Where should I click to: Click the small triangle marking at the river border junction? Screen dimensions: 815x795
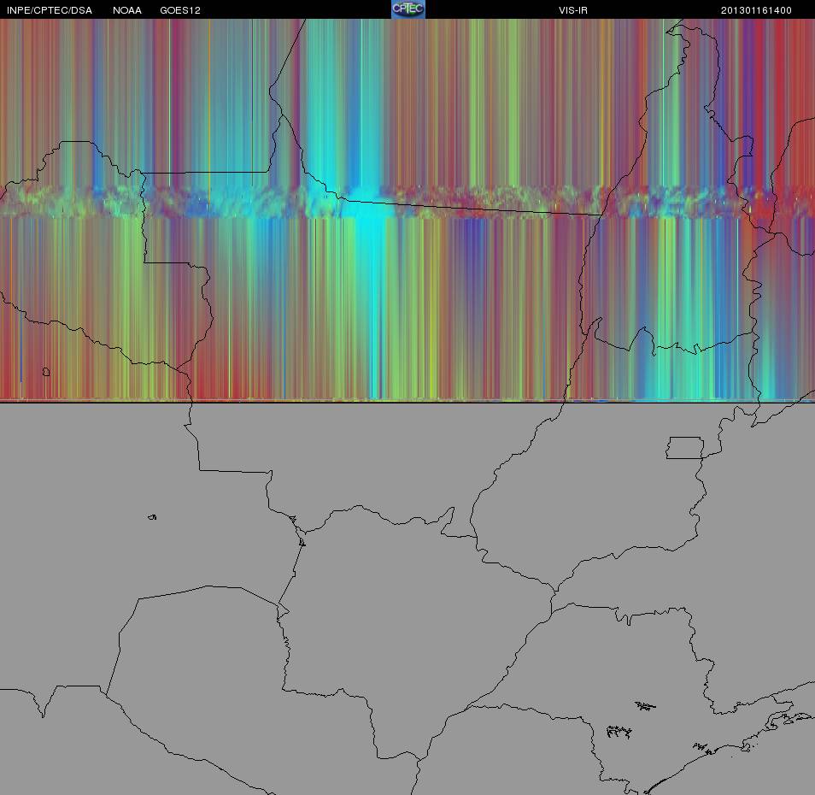coord(302,542)
